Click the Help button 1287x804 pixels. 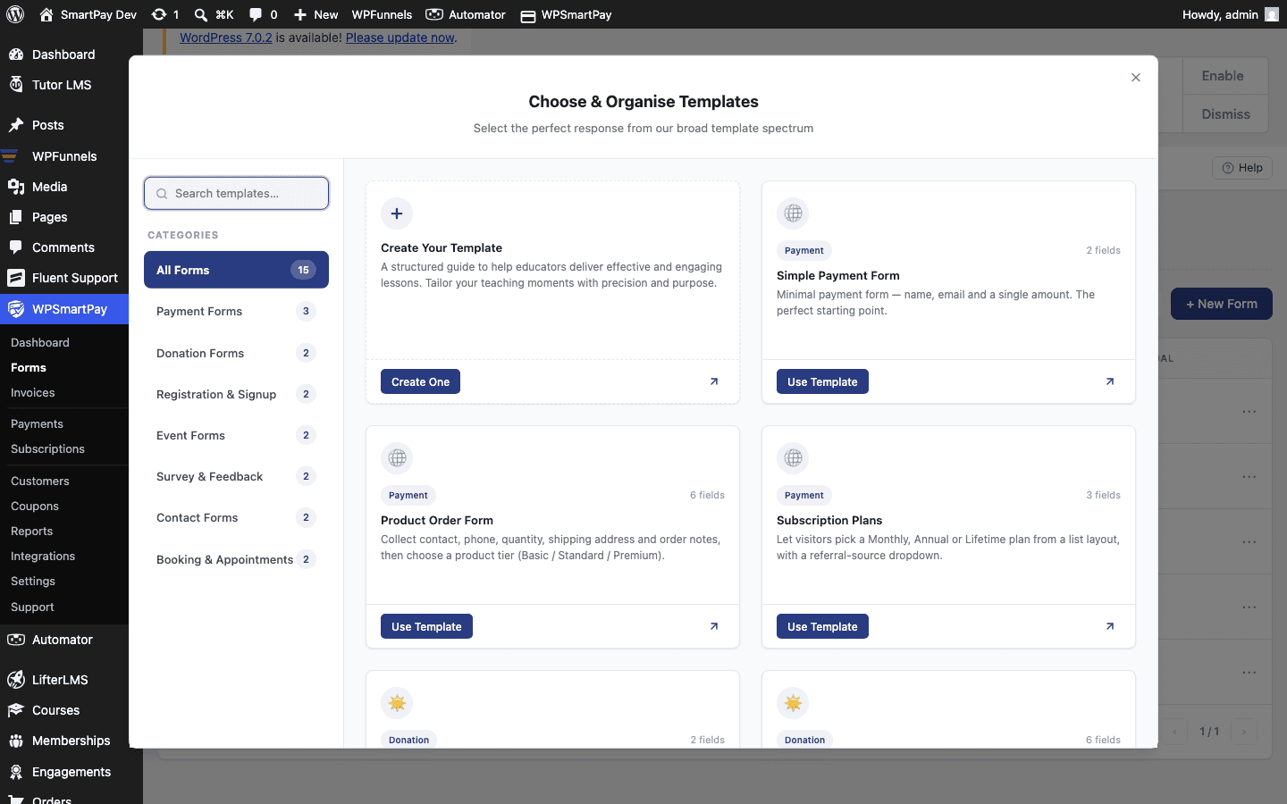coord(1241,168)
